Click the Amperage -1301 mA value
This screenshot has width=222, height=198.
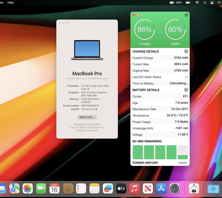(181, 128)
